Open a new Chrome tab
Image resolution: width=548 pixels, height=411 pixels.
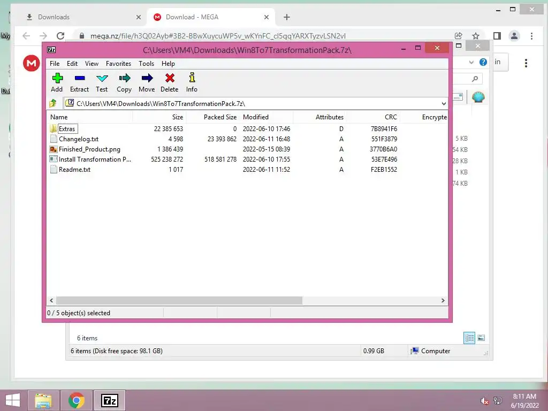pos(287,17)
